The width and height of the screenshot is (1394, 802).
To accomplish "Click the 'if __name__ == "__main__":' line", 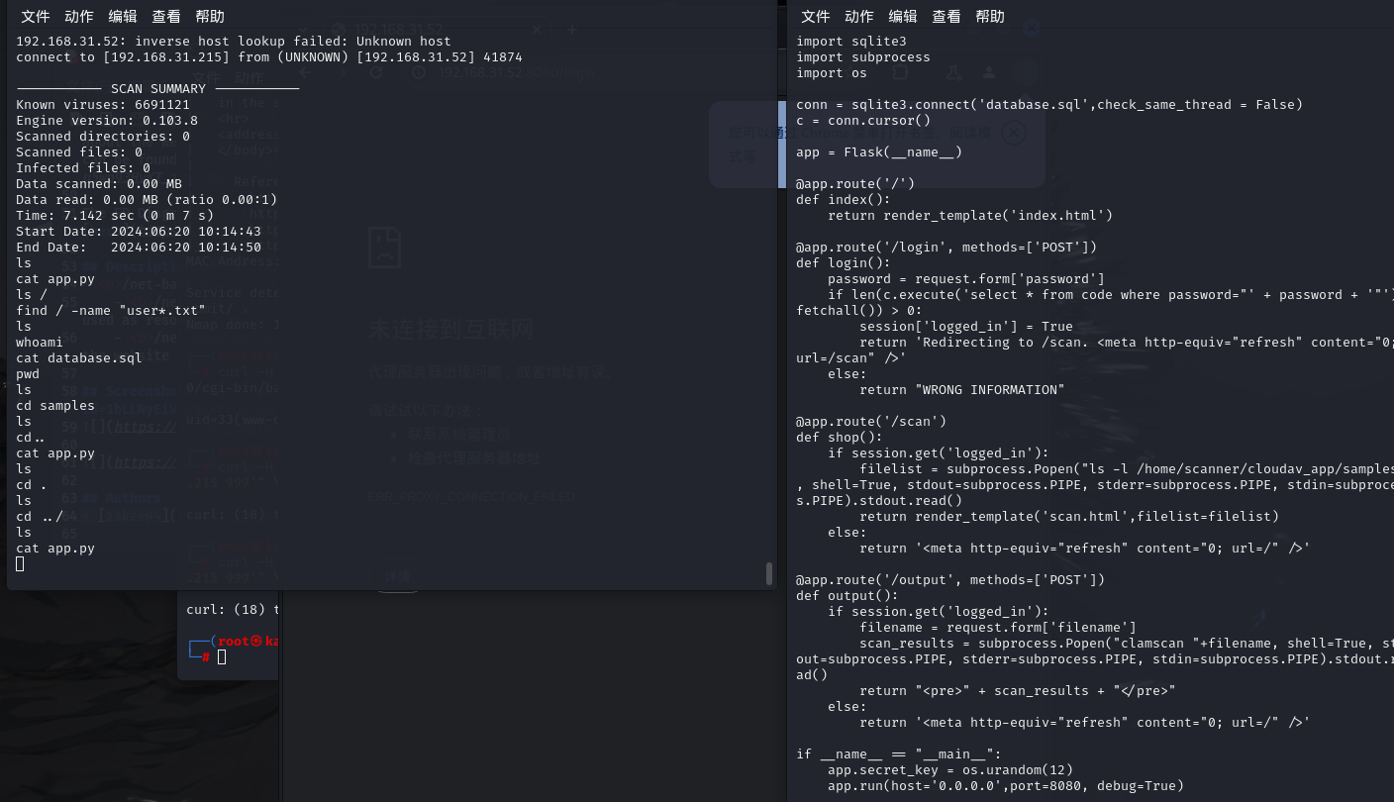I will 899,754.
